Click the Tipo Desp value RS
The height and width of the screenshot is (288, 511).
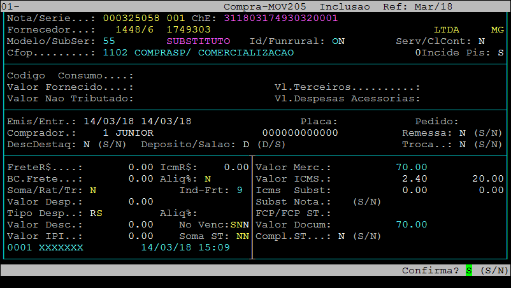(x=96, y=213)
